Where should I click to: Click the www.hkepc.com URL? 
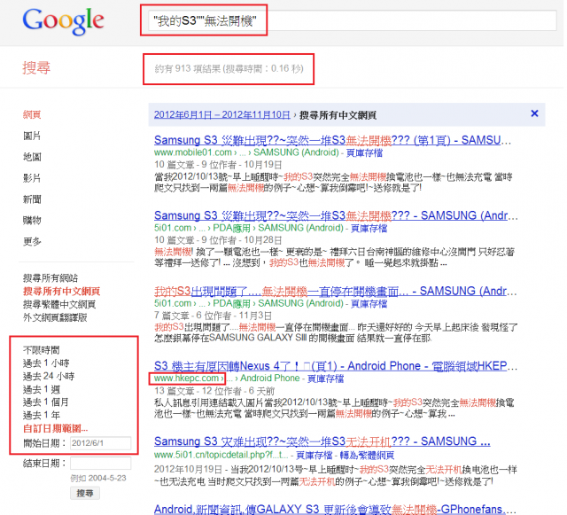[188, 378]
